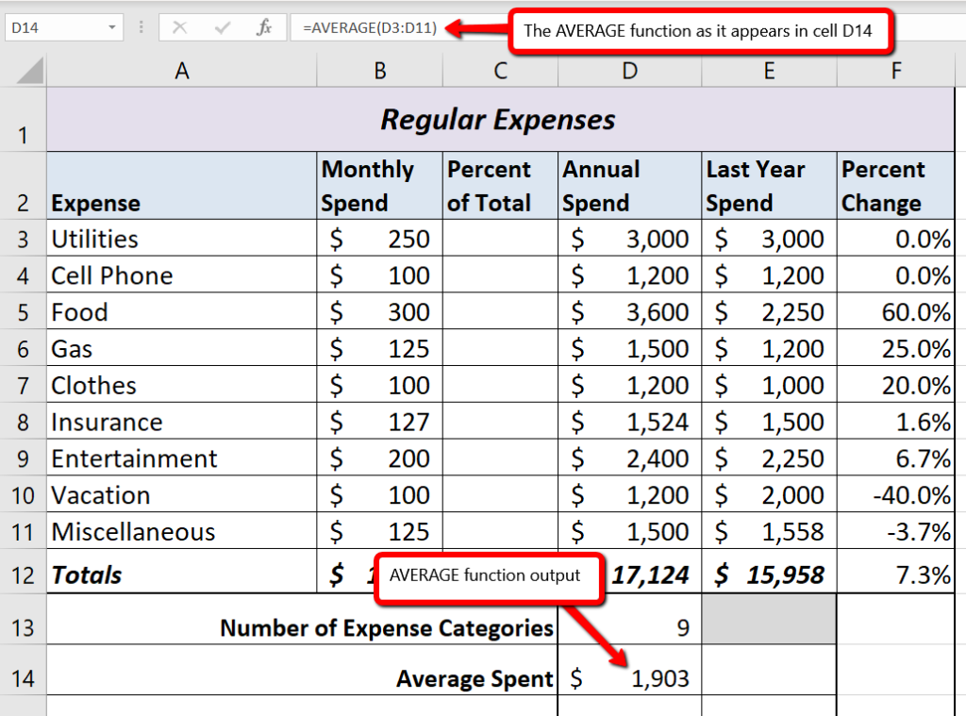This screenshot has width=966, height=716.
Task: Select column D header
Action: (629, 70)
